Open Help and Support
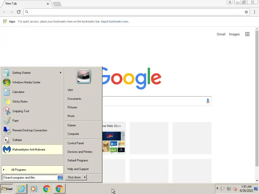This screenshot has height=194, width=259. pos(83,169)
